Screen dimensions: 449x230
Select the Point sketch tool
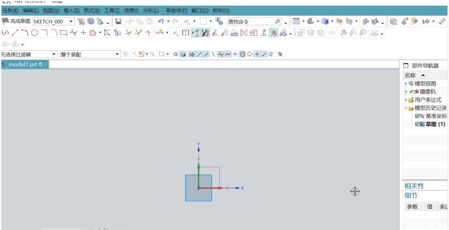tap(83, 33)
